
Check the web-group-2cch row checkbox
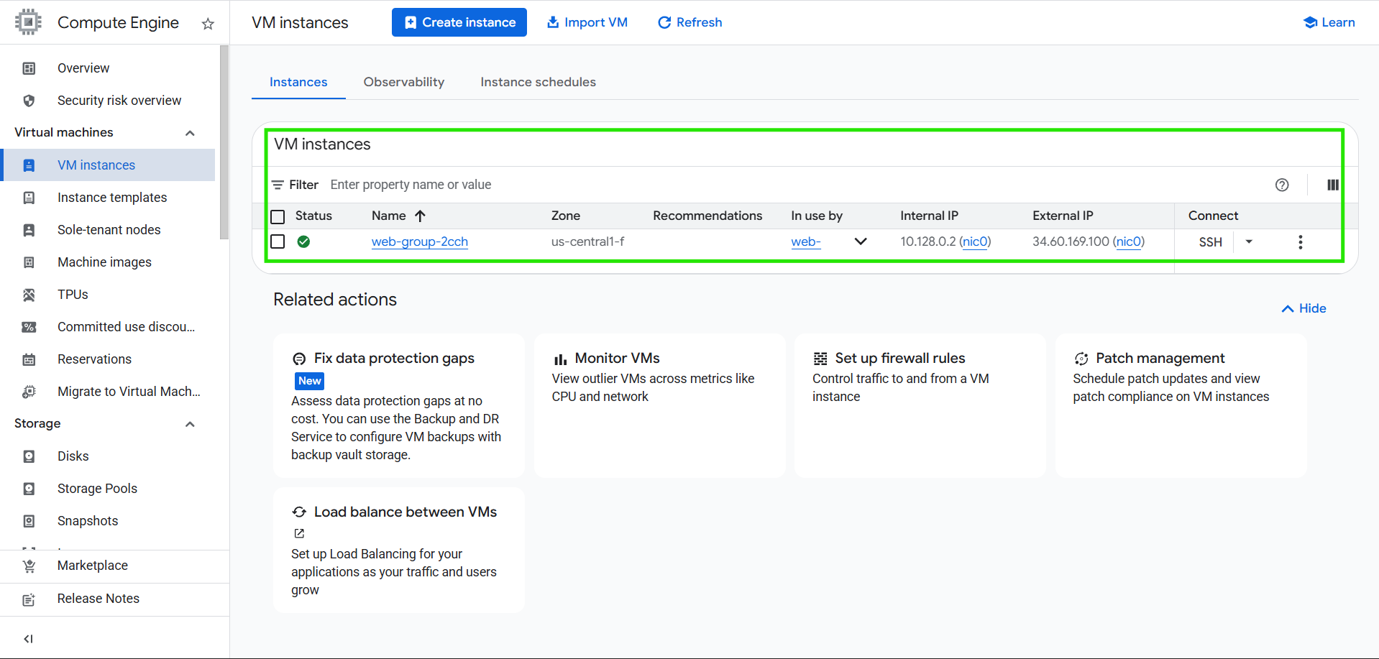pyautogui.click(x=278, y=241)
